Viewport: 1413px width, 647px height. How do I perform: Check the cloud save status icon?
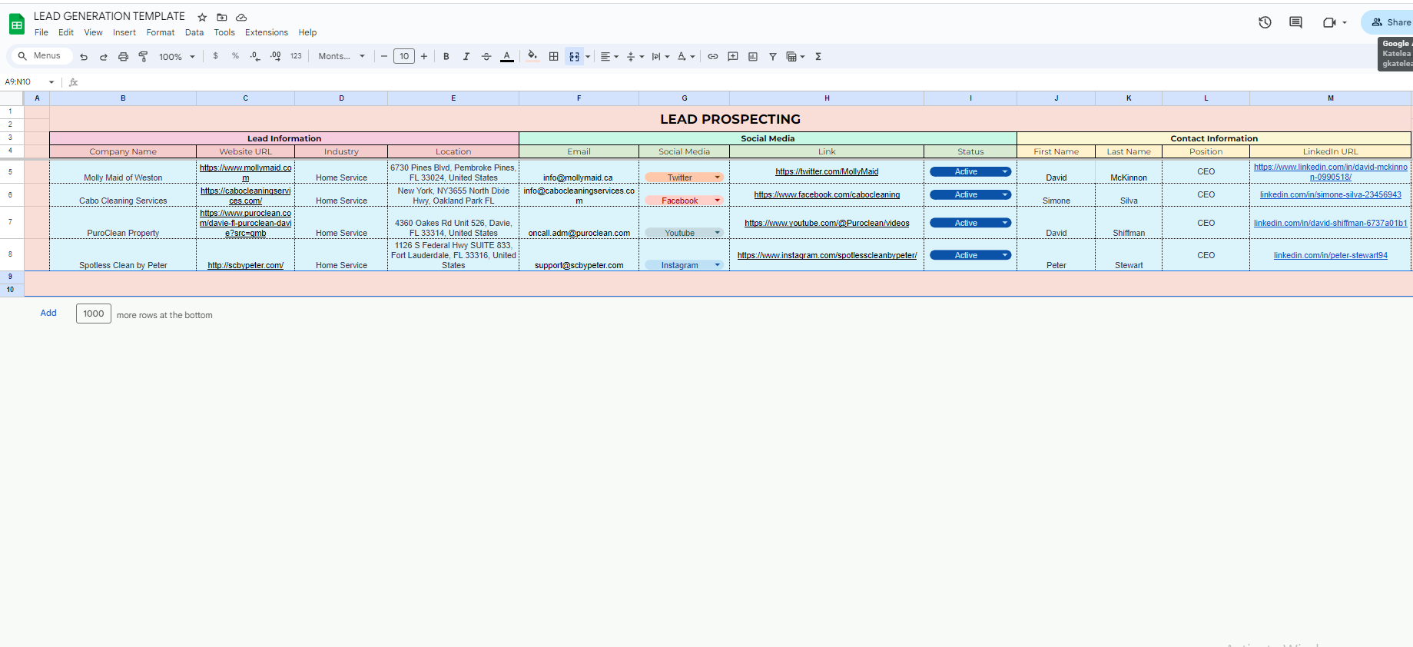click(x=241, y=17)
